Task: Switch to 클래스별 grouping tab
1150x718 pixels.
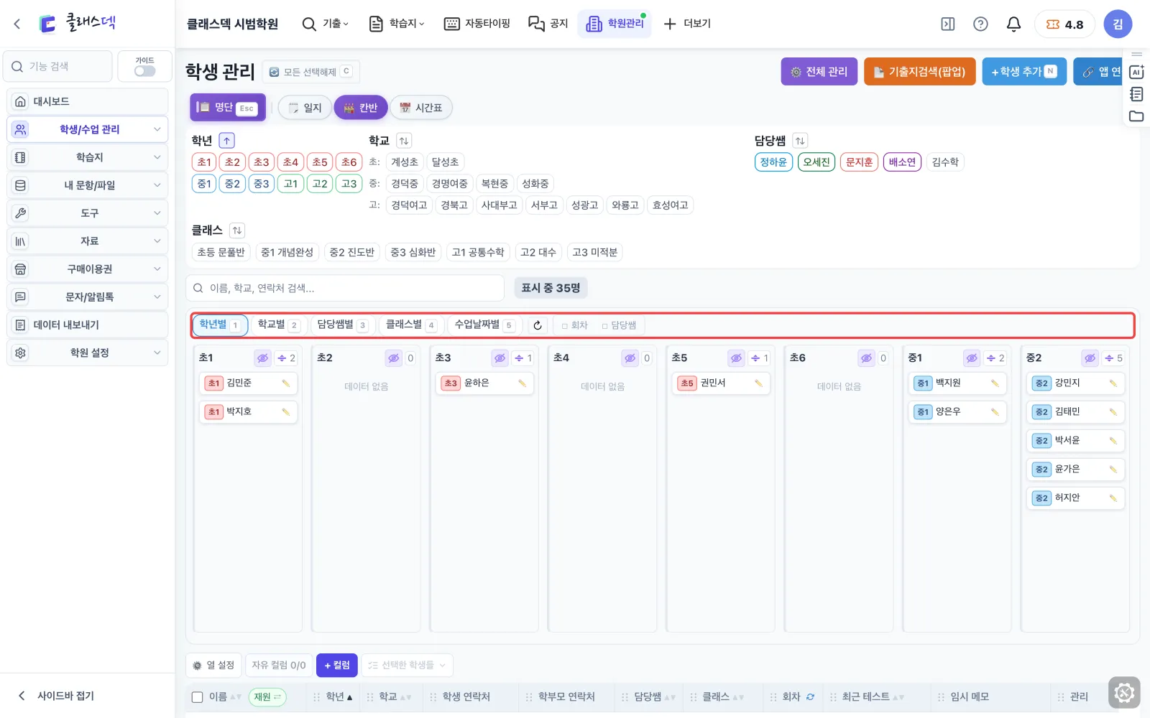Action: click(411, 325)
